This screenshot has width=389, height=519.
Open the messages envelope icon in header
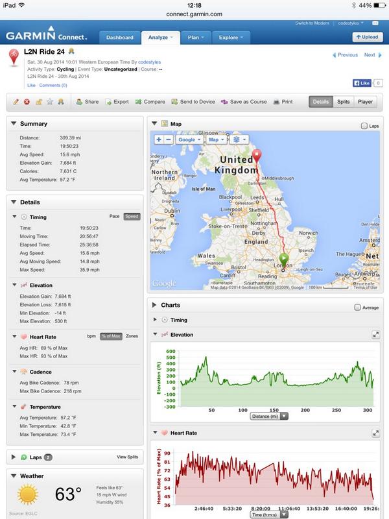pyautogui.click(x=375, y=23)
